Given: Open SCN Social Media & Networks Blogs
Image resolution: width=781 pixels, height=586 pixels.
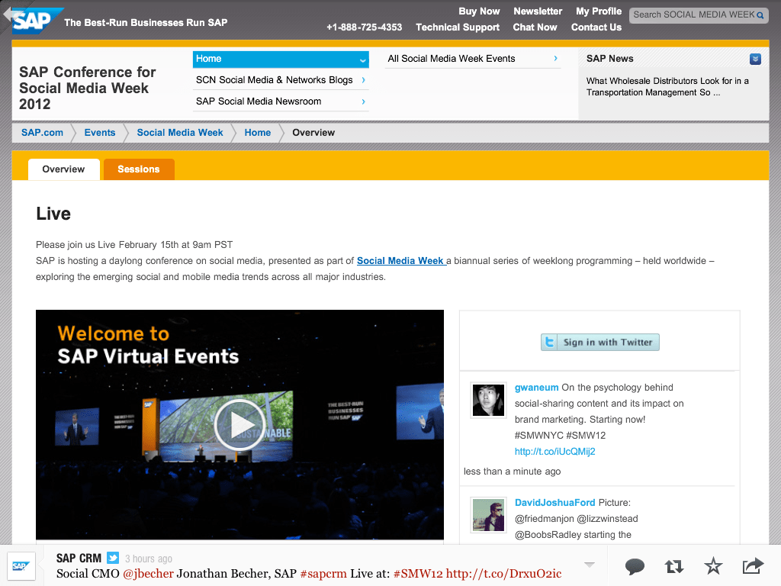Looking at the screenshot, I should pyautogui.click(x=281, y=79).
